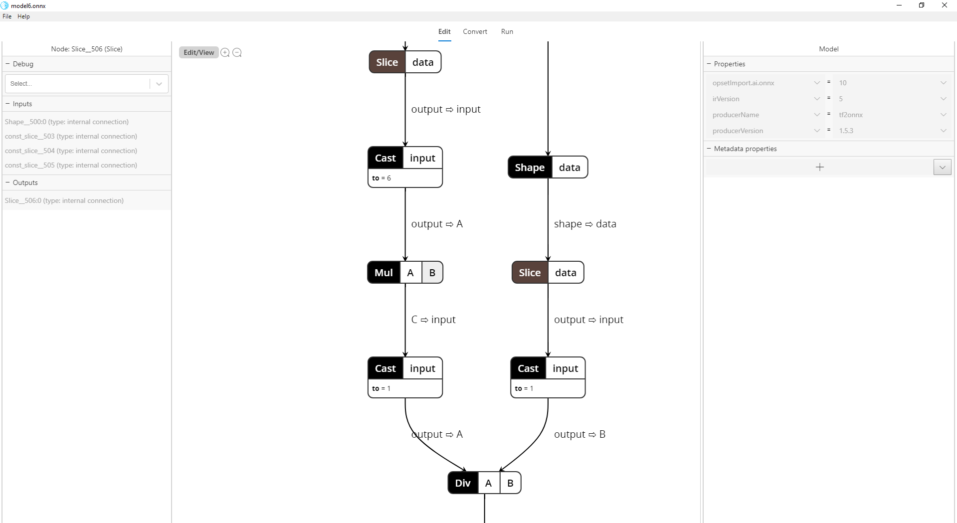The width and height of the screenshot is (957, 523).
Task: Select the second Slice node below Shape
Action: pyautogui.click(x=529, y=272)
